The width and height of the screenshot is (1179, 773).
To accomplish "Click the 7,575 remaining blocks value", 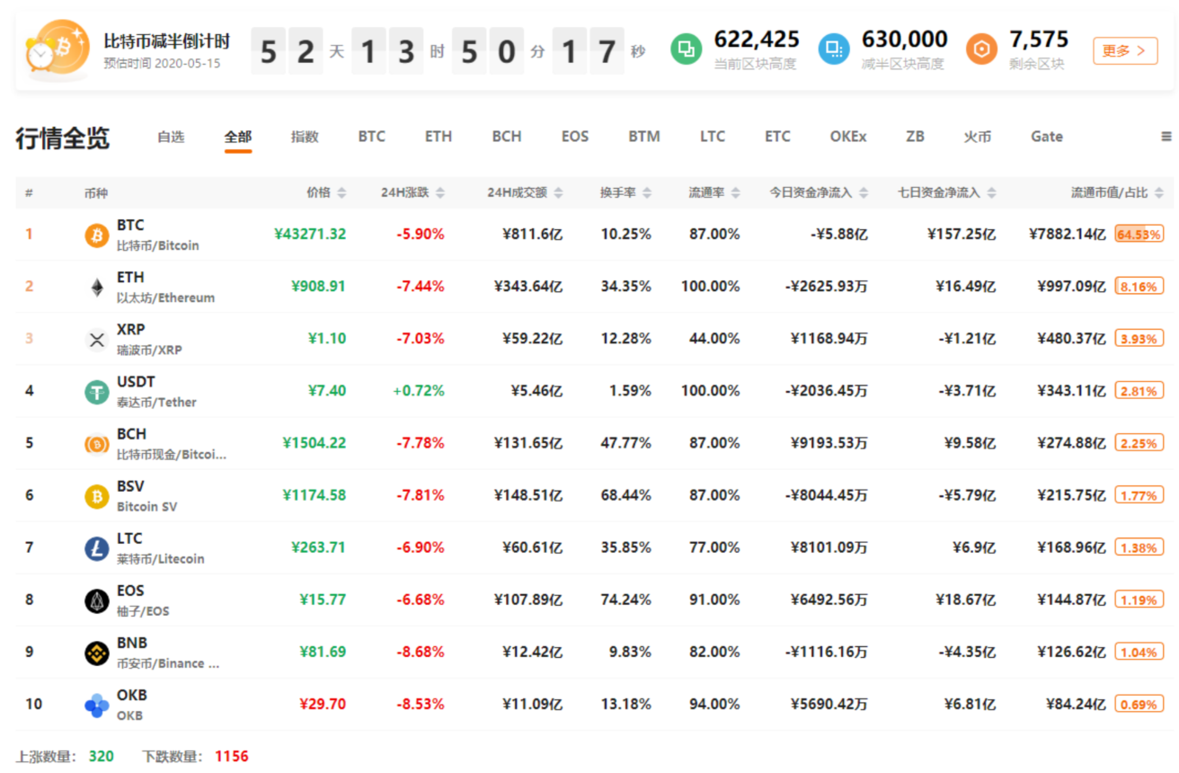I will coord(1039,40).
